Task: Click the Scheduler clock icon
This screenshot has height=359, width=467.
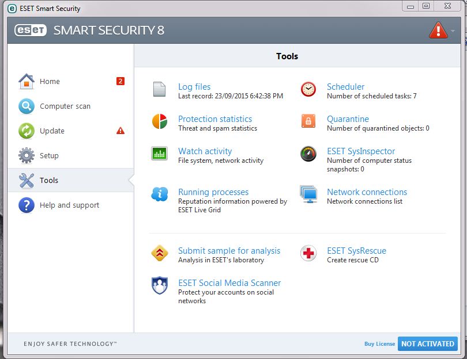Action: click(x=308, y=89)
